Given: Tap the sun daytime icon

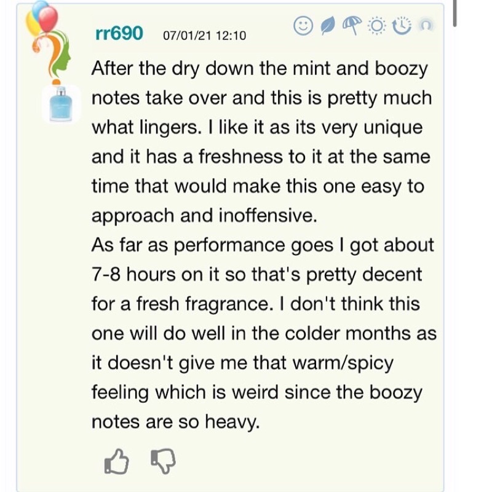Looking at the screenshot, I should (377, 26).
